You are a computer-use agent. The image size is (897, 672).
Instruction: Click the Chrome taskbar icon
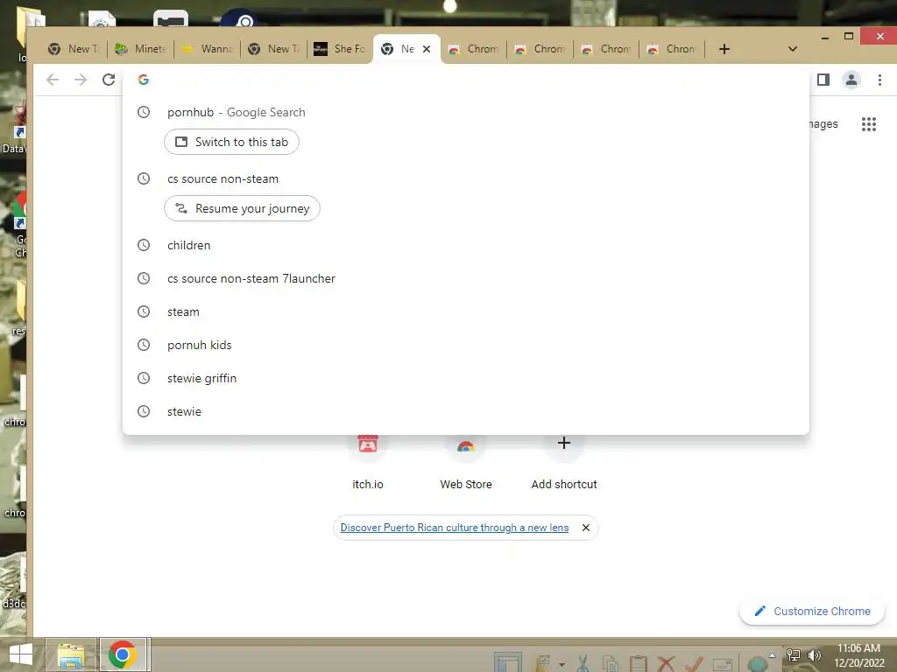(x=123, y=654)
